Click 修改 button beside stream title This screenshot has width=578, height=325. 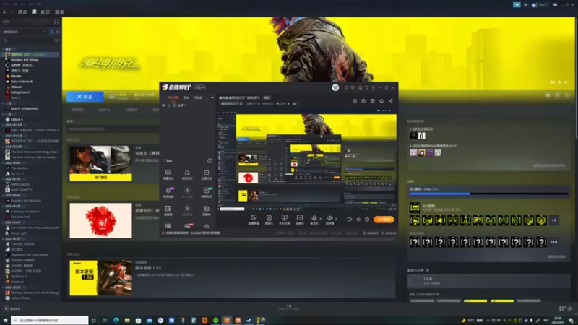[x=267, y=97]
